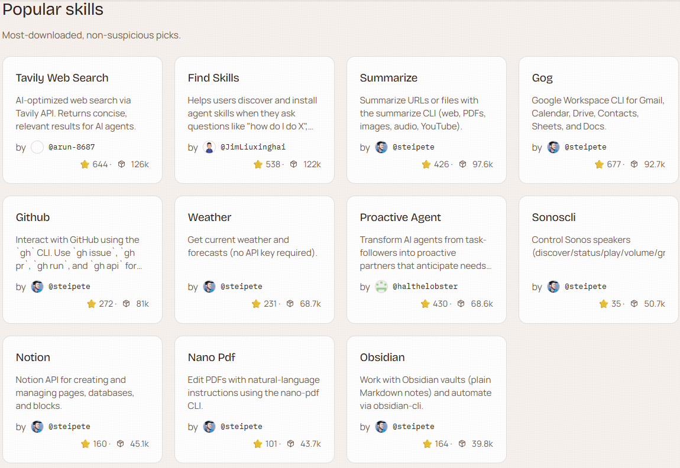The image size is (680, 468).
Task: Click the star icon on Tavily Web Search
Action: pos(85,164)
